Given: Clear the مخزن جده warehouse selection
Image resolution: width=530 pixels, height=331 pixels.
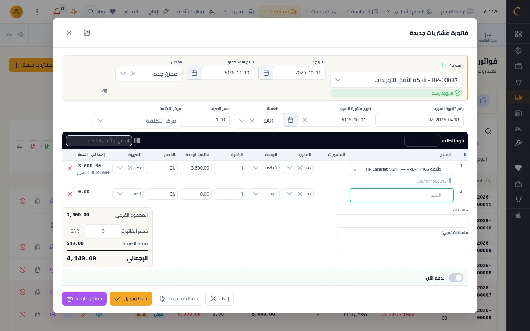Looking at the screenshot, I should click(133, 74).
